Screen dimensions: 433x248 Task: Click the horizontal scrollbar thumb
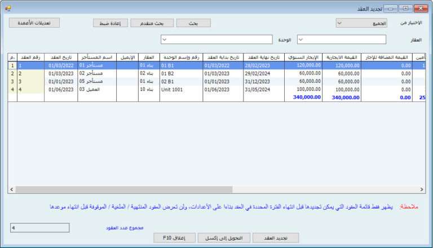click(x=124, y=190)
